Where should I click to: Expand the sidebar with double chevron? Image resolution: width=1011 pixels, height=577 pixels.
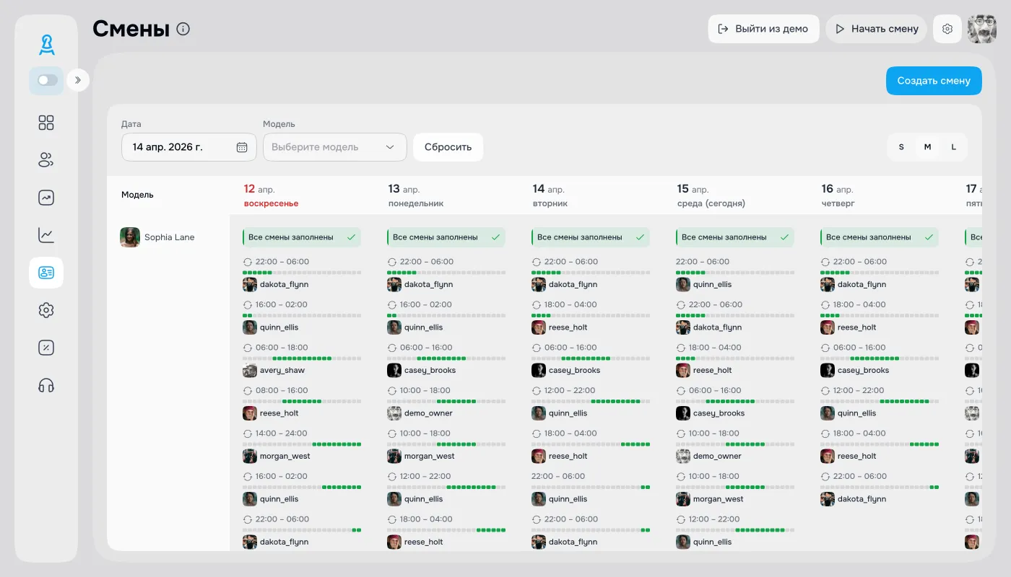coord(78,80)
